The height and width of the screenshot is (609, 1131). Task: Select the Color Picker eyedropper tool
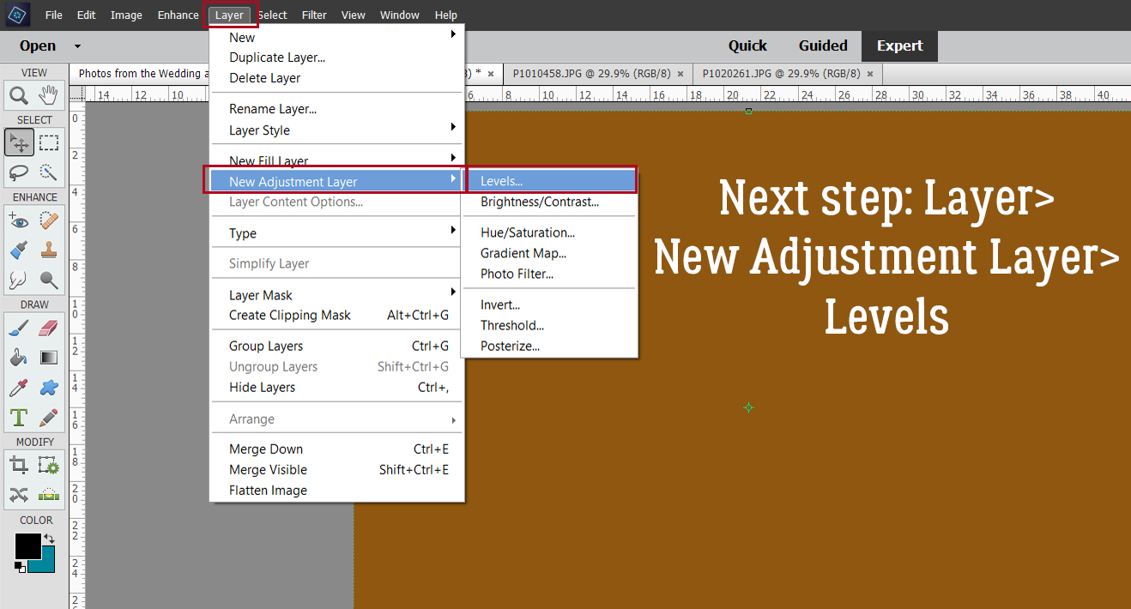click(19, 388)
